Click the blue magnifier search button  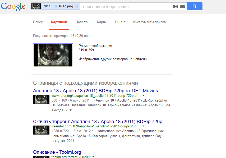coord(195,6)
